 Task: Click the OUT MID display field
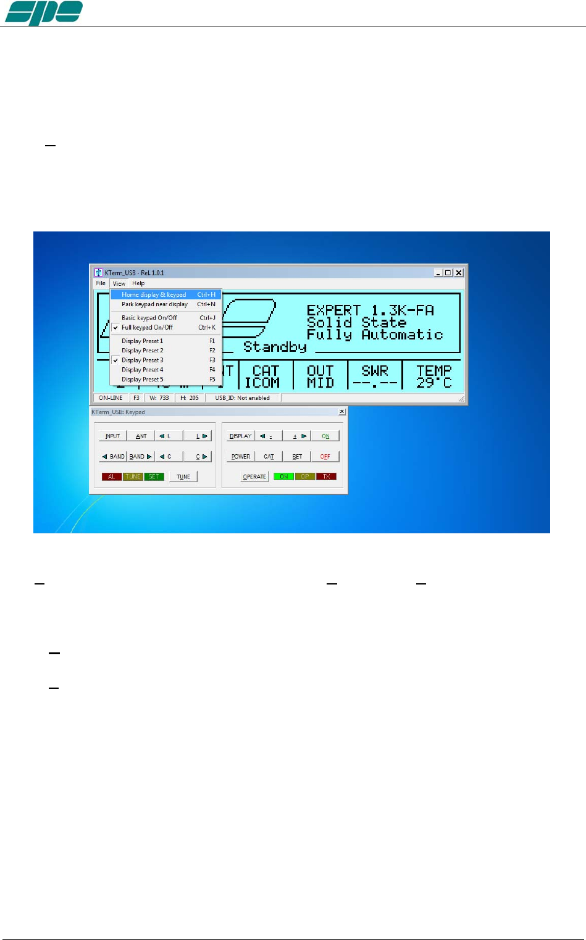click(x=320, y=376)
